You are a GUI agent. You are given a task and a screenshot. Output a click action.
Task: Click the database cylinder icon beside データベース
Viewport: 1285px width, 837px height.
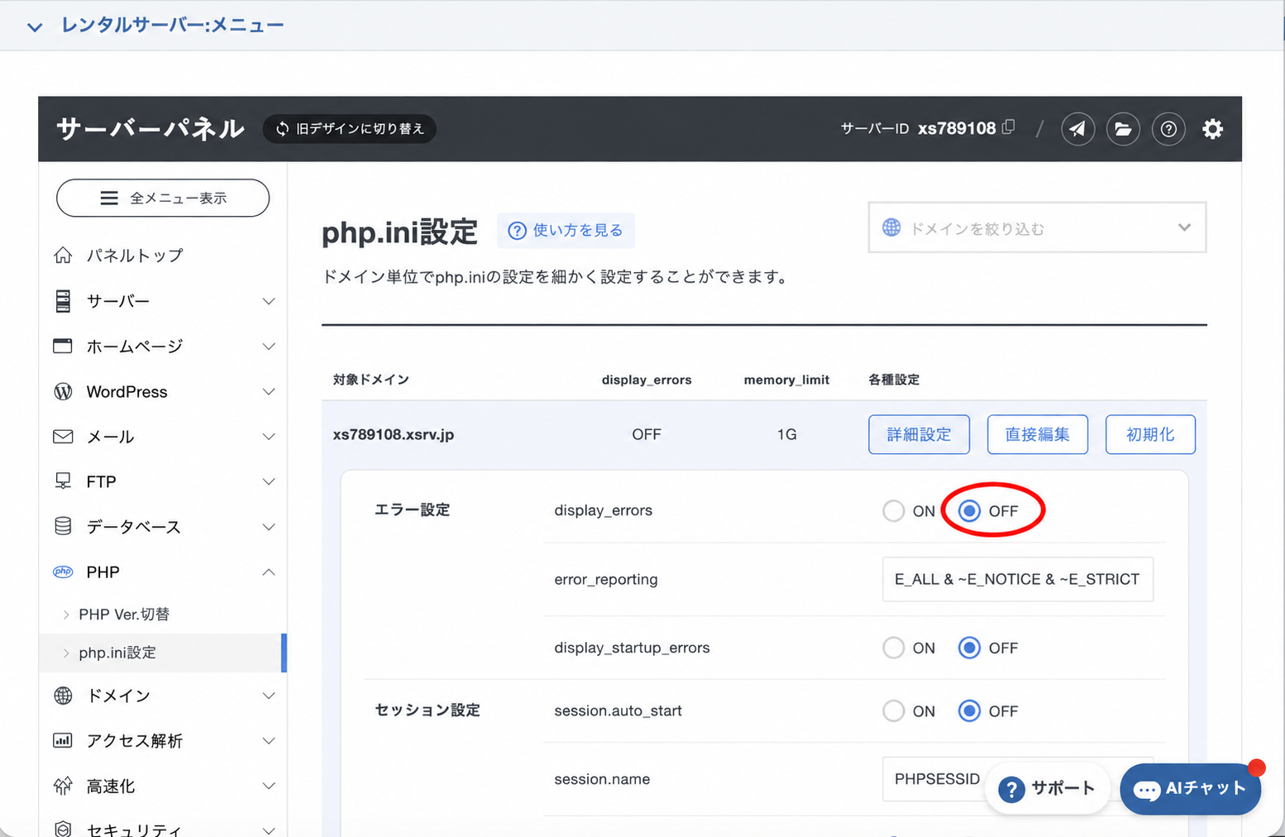(63, 527)
